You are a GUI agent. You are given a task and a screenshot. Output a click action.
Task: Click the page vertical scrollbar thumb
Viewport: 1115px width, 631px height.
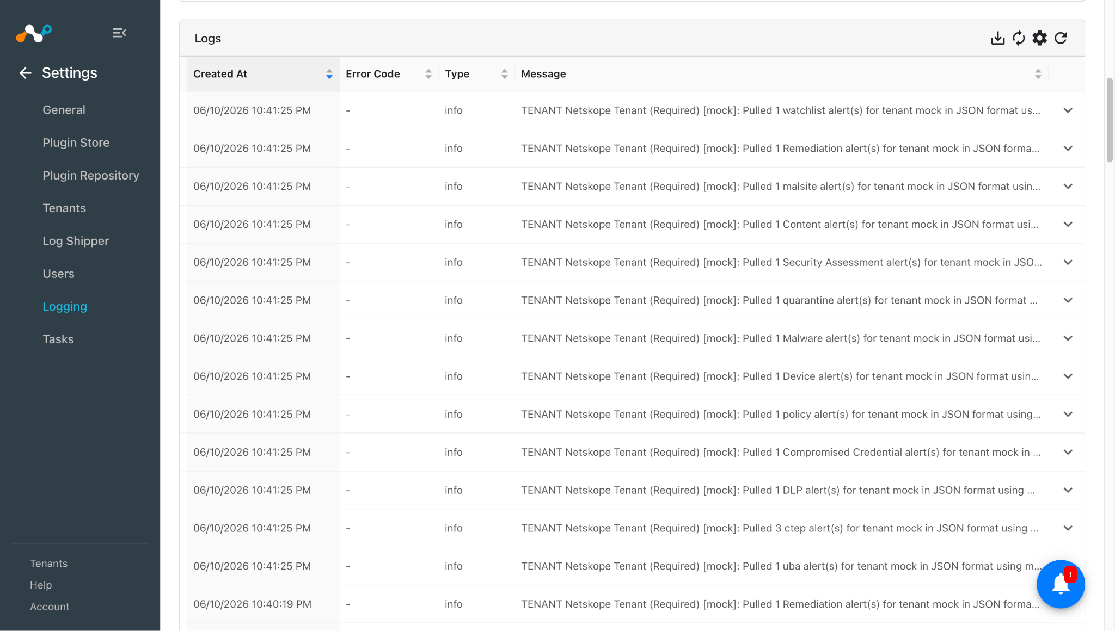coord(1110,120)
